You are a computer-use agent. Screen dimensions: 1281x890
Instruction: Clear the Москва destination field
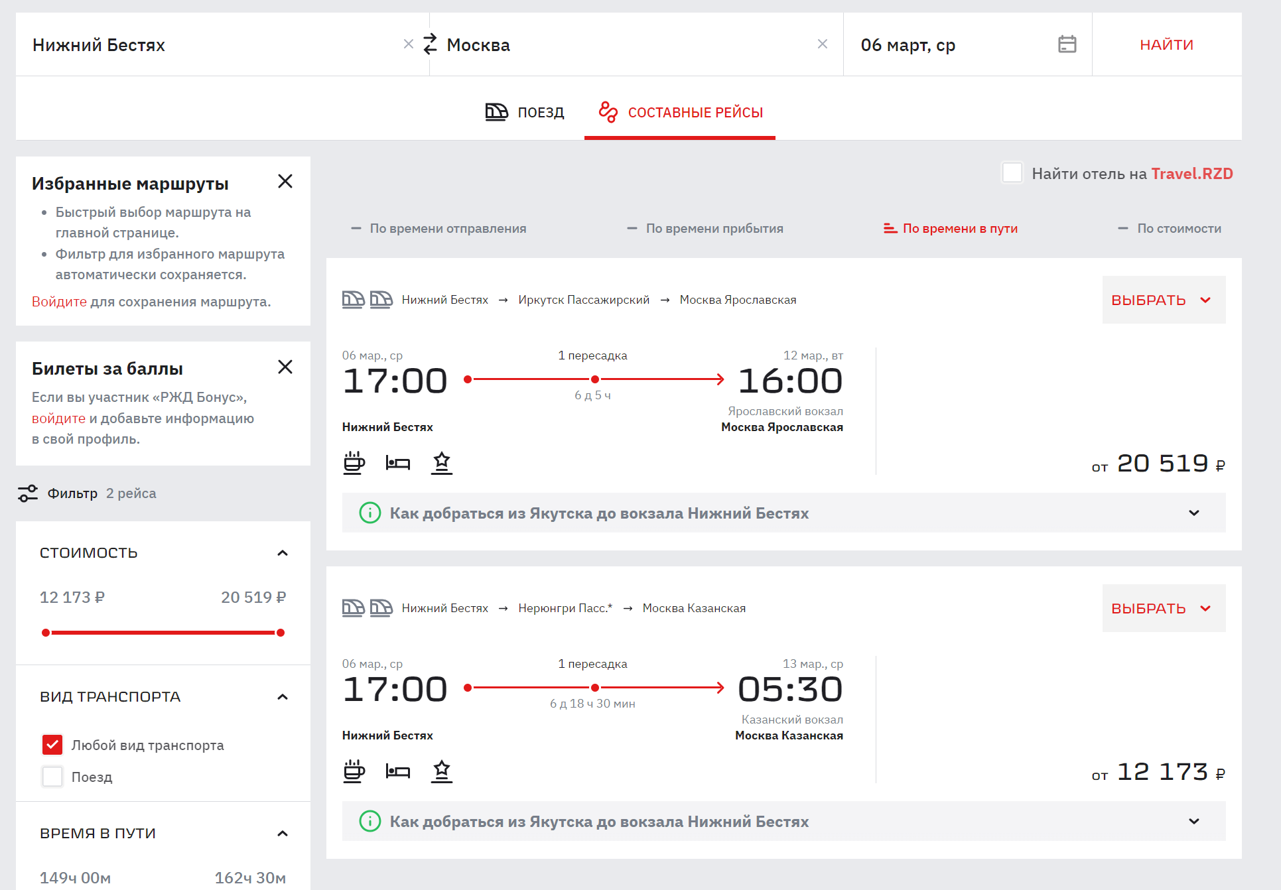823,44
